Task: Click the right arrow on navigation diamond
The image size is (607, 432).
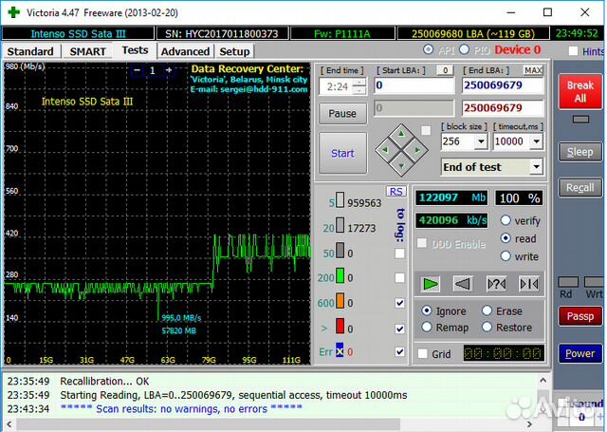Action: point(416,150)
